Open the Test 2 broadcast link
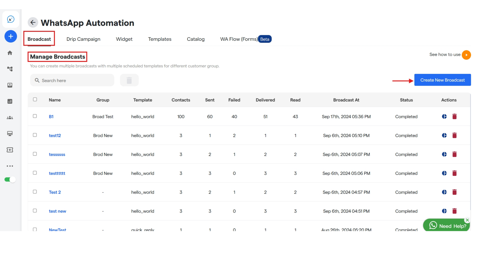Viewport: 477px width, 260px height. (x=55, y=192)
